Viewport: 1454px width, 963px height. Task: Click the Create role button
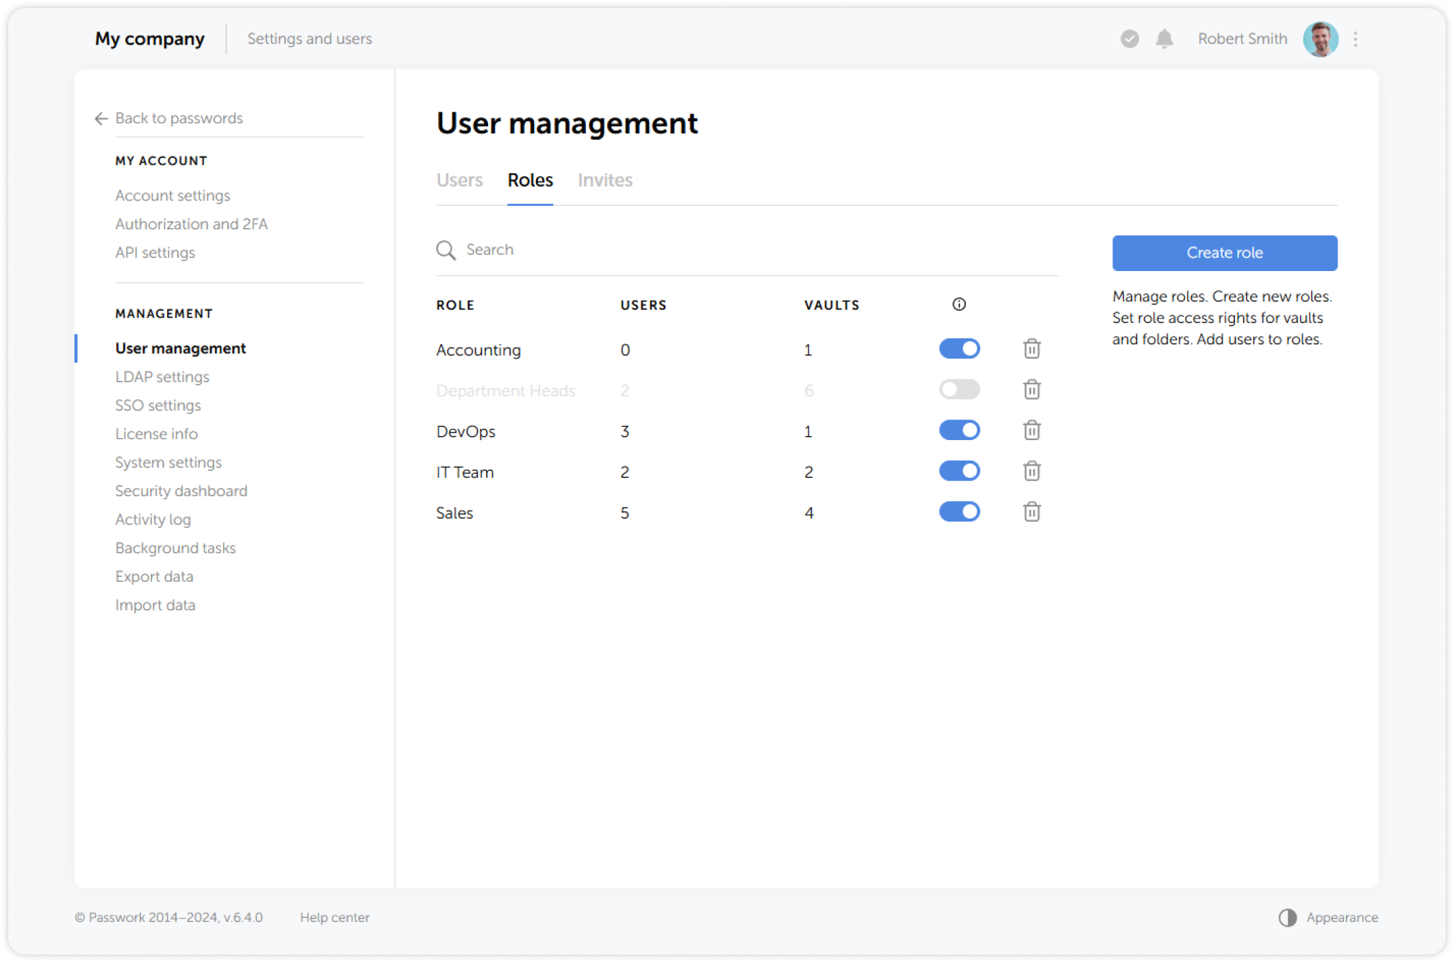click(x=1225, y=253)
